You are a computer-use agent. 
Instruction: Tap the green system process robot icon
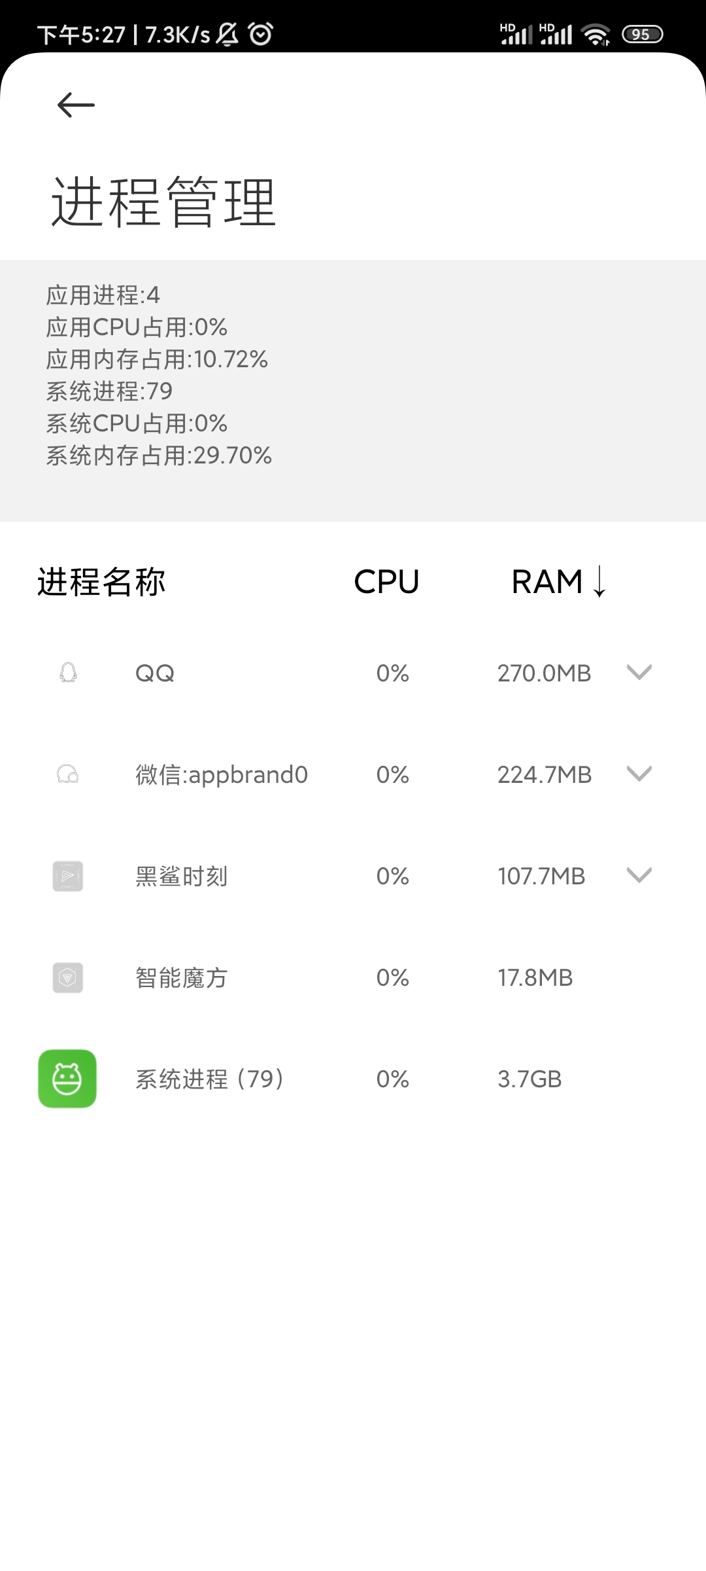(x=67, y=1079)
